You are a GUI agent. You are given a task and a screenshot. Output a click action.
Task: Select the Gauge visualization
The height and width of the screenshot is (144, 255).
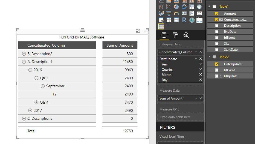pos(176,13)
